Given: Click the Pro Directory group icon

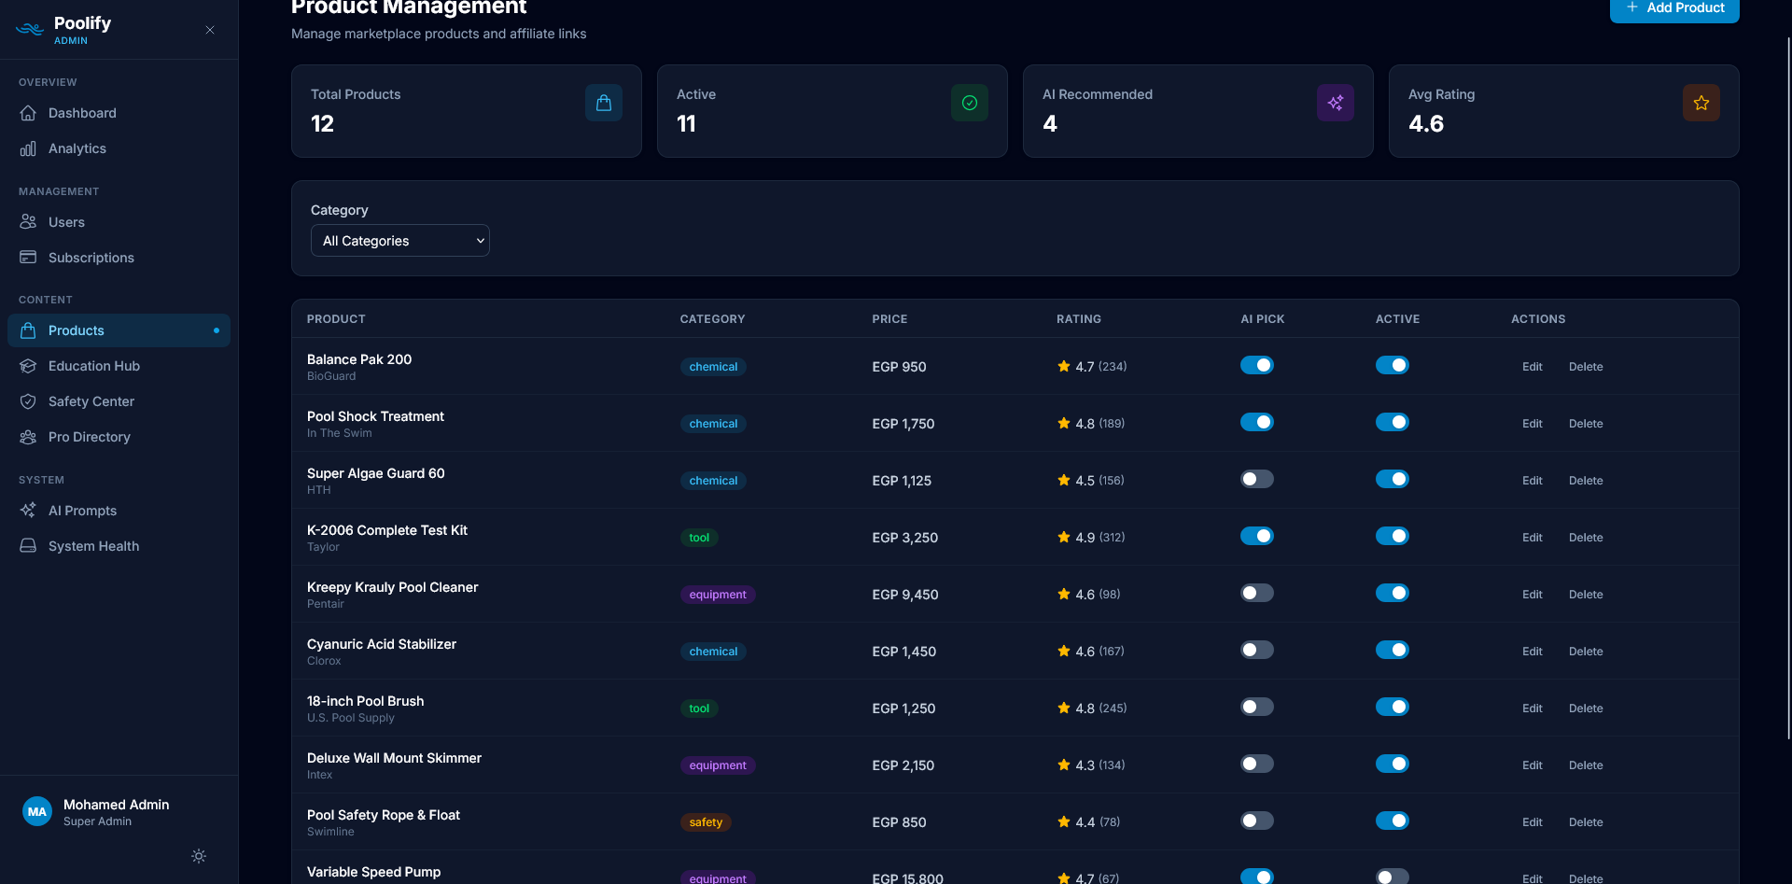Looking at the screenshot, I should point(28,437).
